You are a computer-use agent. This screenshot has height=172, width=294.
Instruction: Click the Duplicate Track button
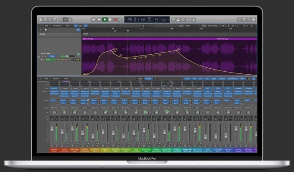coord(46,30)
